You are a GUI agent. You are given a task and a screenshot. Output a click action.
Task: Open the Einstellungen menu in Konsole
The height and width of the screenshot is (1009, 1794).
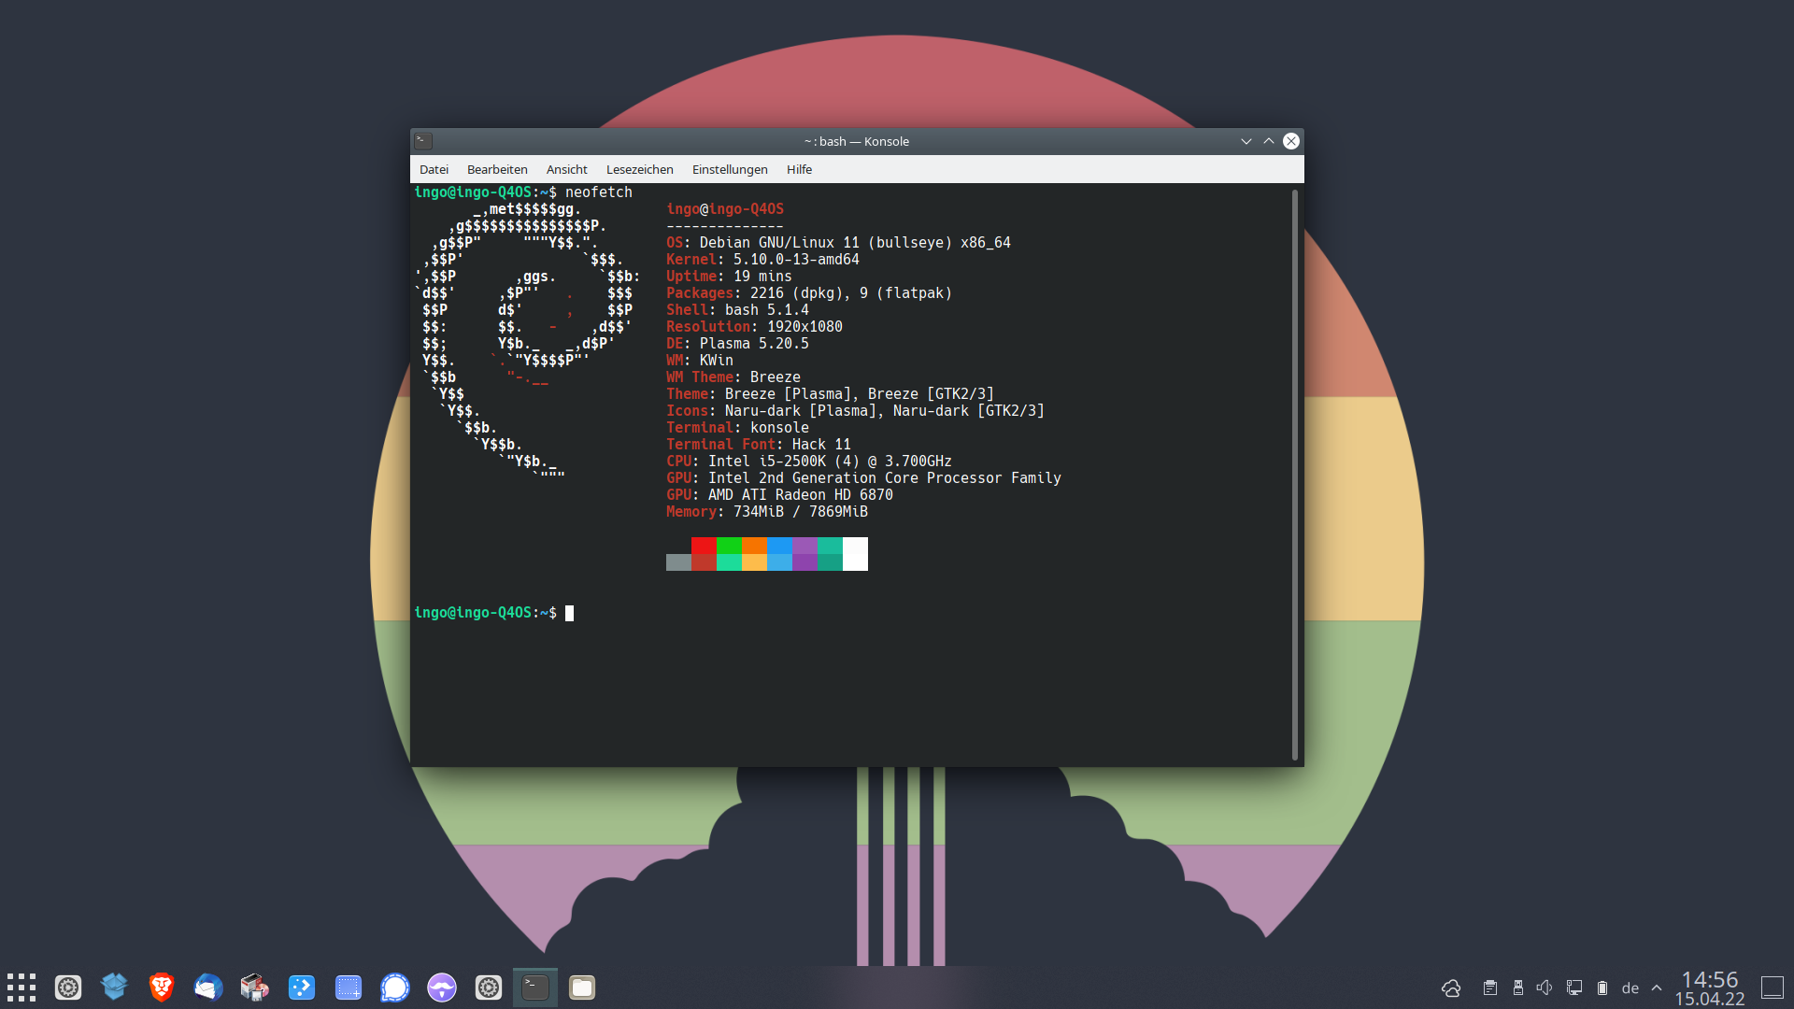point(729,169)
